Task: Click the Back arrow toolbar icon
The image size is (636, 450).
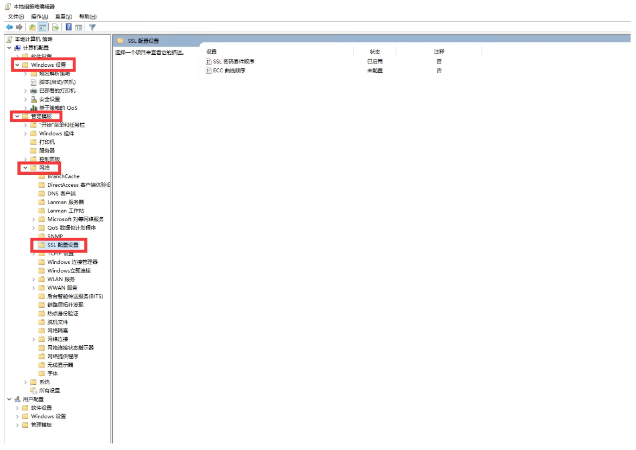Action: point(9,27)
